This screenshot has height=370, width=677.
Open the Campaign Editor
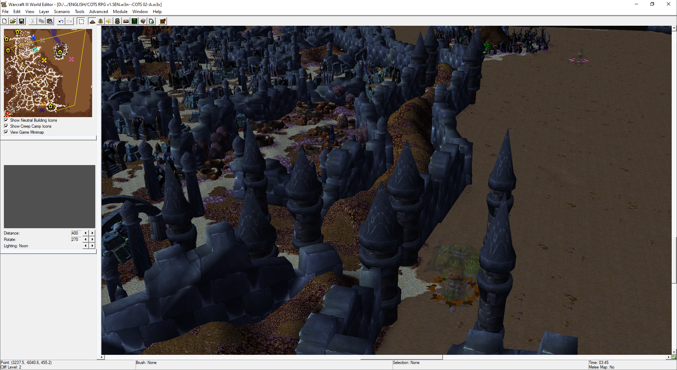tap(126, 21)
